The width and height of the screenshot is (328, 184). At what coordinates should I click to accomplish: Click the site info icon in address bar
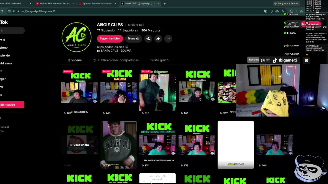[x=9, y=11]
